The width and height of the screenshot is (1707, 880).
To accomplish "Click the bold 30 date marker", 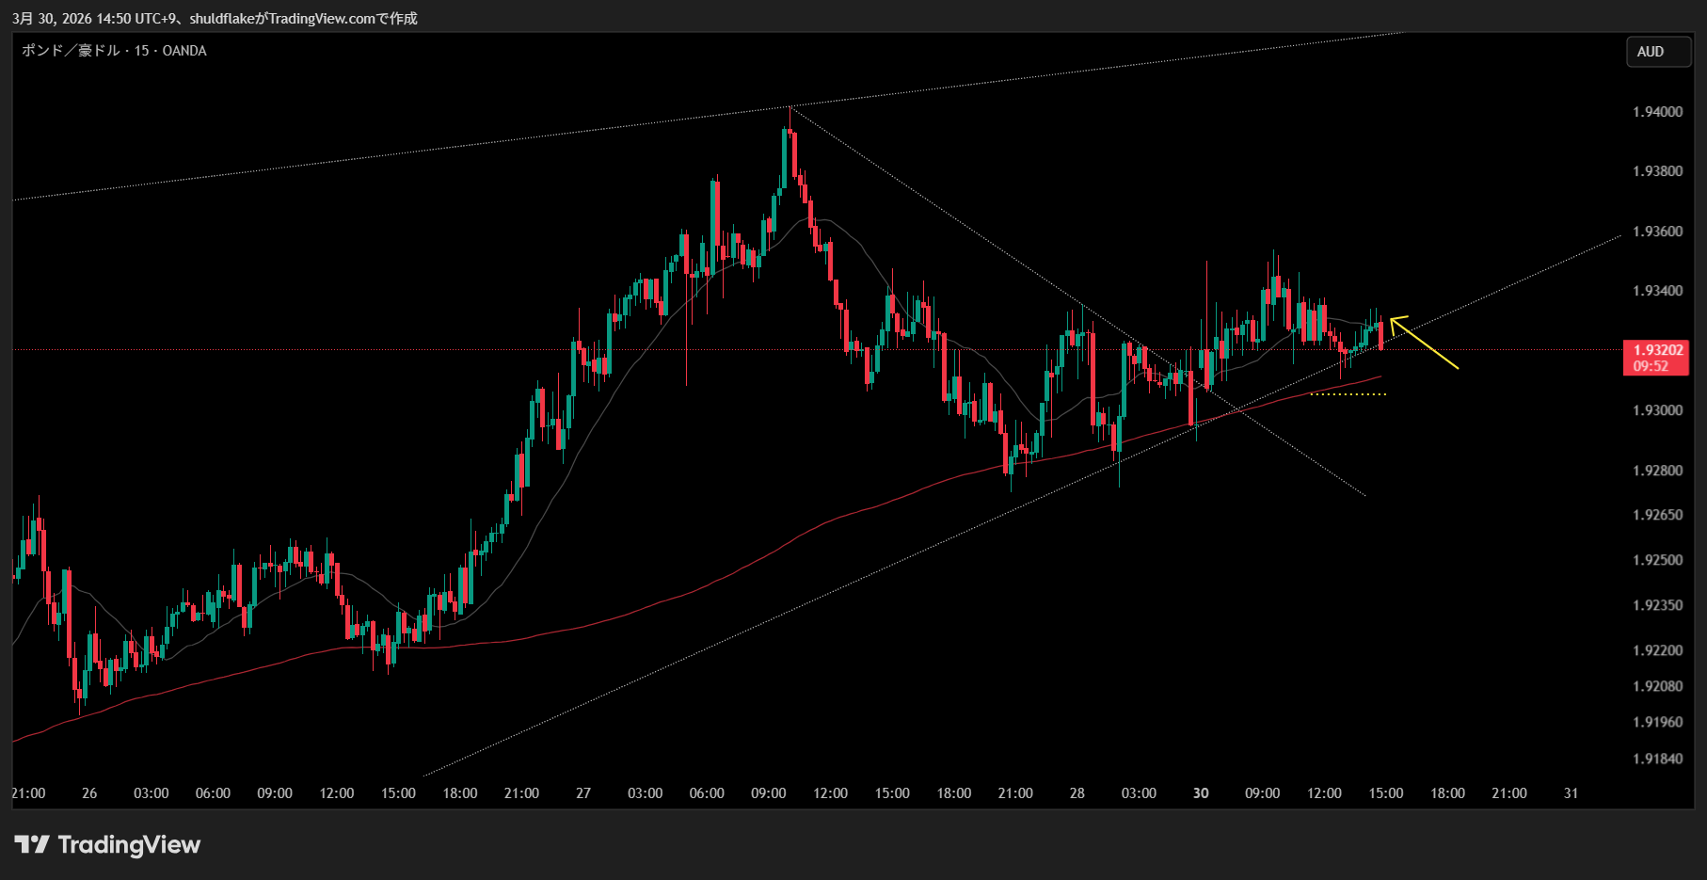I will (1201, 793).
